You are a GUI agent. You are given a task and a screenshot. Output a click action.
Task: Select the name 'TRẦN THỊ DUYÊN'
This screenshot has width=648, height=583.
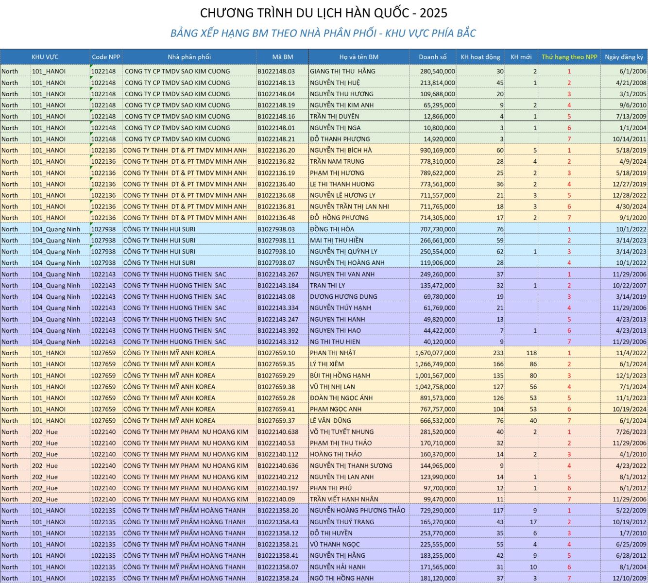click(334, 116)
